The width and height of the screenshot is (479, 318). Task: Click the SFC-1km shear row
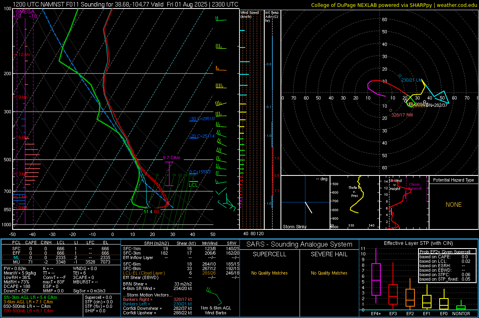[181, 249]
